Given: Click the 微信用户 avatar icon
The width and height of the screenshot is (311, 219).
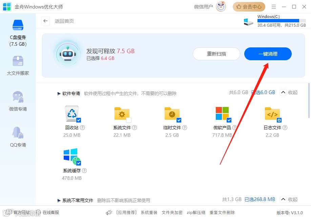Looking at the screenshot, I should (x=221, y=7).
